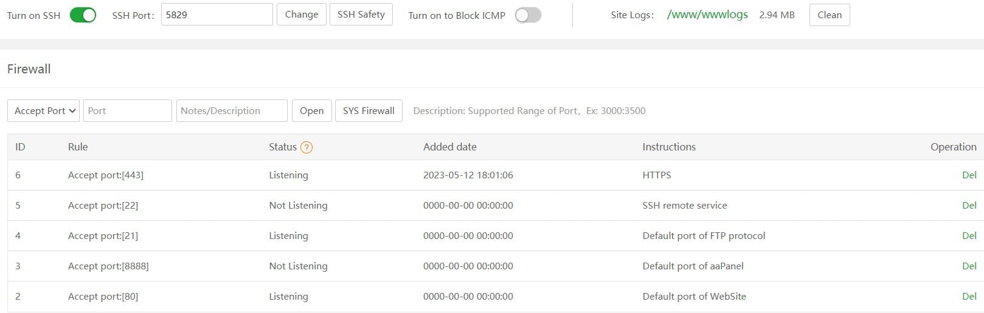The height and width of the screenshot is (313, 984).
Task: Click the Status help question mark icon
Action: [307, 147]
